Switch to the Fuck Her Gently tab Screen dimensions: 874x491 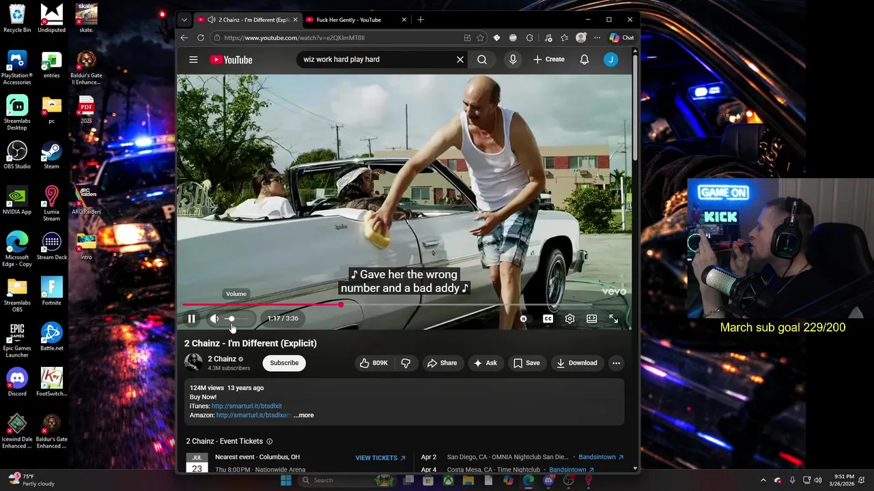click(x=348, y=20)
